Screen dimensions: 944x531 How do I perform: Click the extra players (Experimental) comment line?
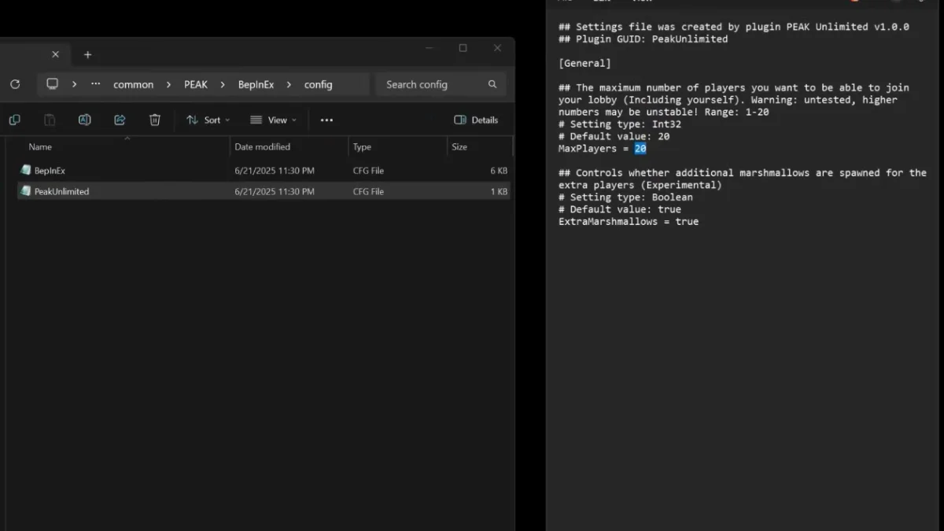[x=640, y=185]
